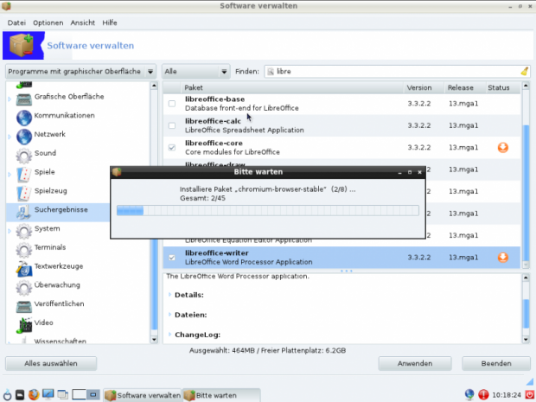The image size is (536, 402).
Task: Check the libreoffice-base package checkbox
Action: pyautogui.click(x=172, y=104)
